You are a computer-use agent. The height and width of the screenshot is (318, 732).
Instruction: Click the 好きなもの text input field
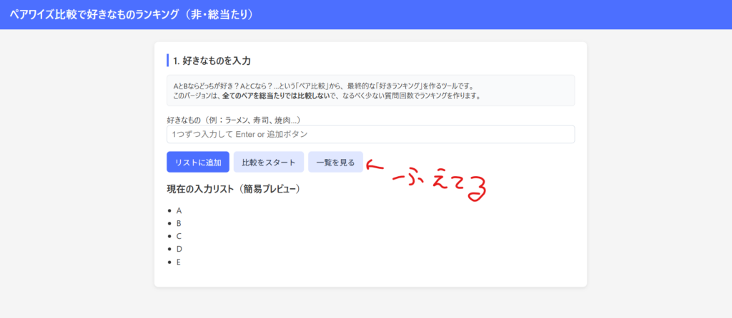370,134
